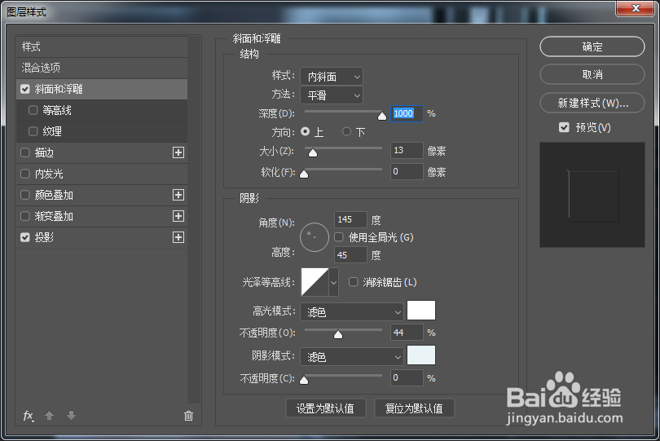Close the 图层样式 dialog with the X

(x=636, y=8)
